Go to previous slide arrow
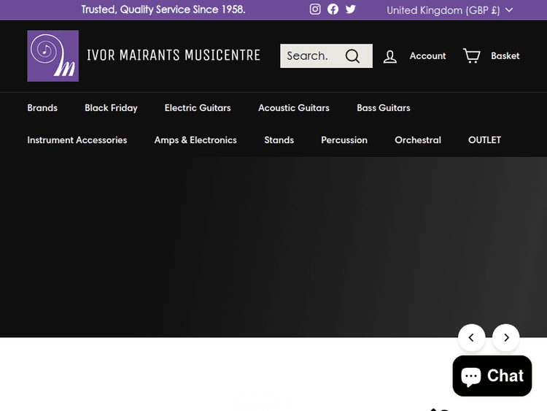Image resolution: width=547 pixels, height=411 pixels. pyautogui.click(x=471, y=337)
